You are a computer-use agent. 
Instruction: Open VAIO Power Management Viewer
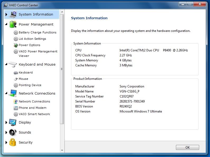click(38, 53)
